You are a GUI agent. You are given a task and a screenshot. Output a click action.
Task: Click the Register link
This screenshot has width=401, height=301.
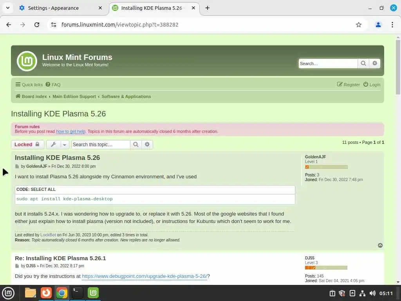348,85
